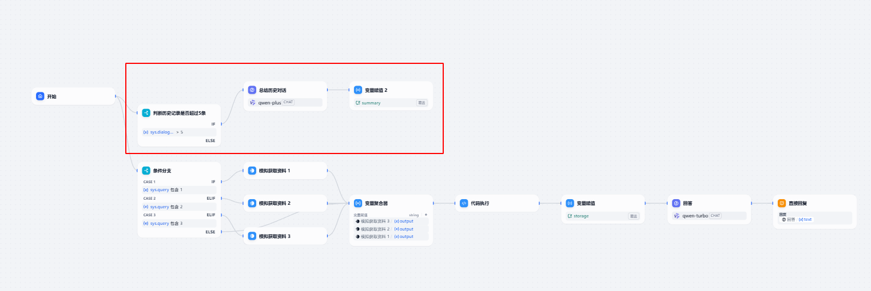The image size is (871, 291).
Task: Click the icon on 模拟获取资料 1 node
Action: 252,171
